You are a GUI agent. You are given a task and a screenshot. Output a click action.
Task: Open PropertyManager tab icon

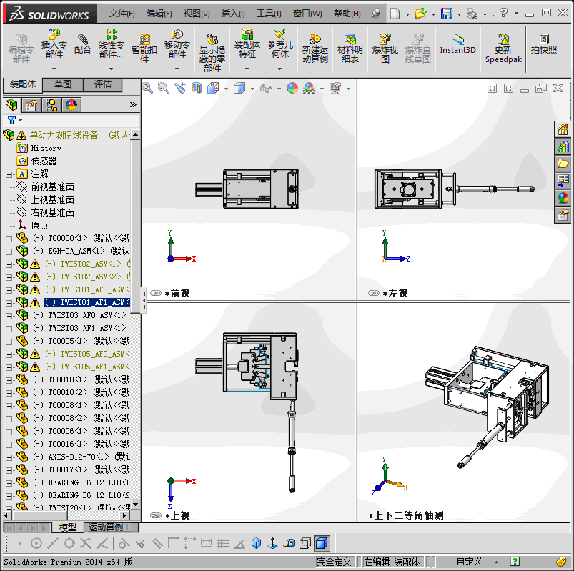pos(31,105)
